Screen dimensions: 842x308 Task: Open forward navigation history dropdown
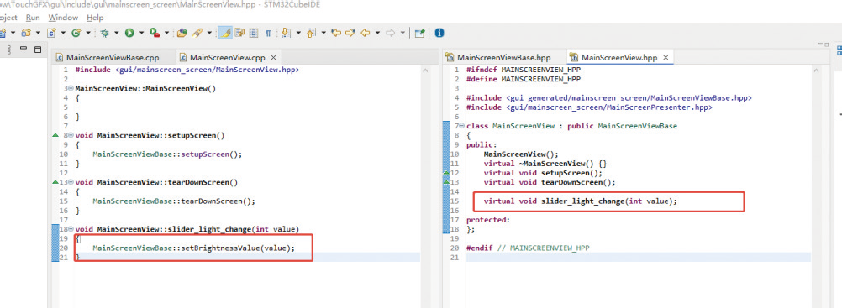[x=403, y=33]
